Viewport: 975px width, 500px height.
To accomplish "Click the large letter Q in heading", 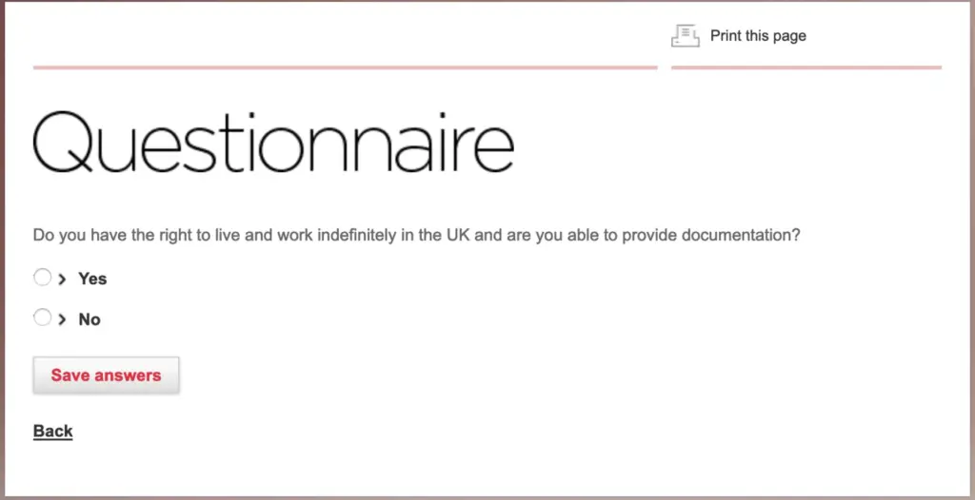I will pyautogui.click(x=64, y=143).
